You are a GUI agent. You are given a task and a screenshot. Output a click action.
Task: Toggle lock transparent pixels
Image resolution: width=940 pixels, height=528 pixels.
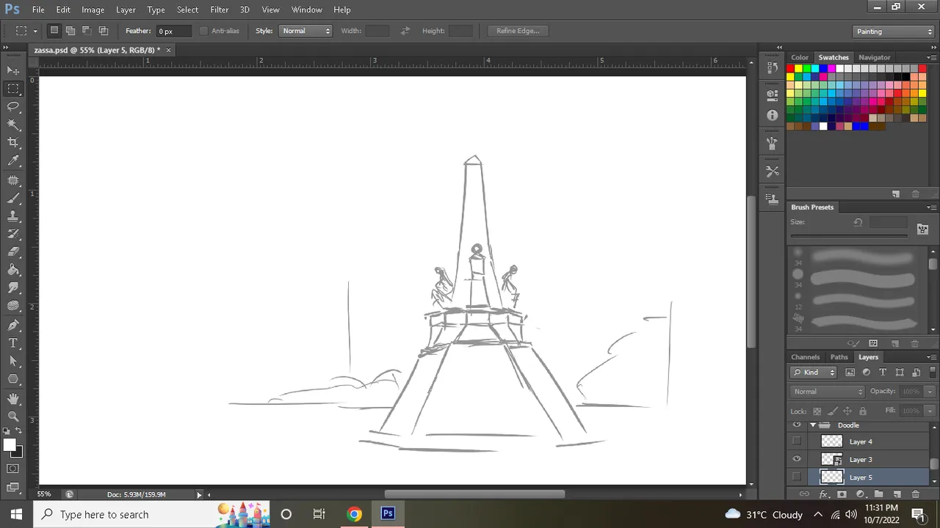pyautogui.click(x=817, y=411)
